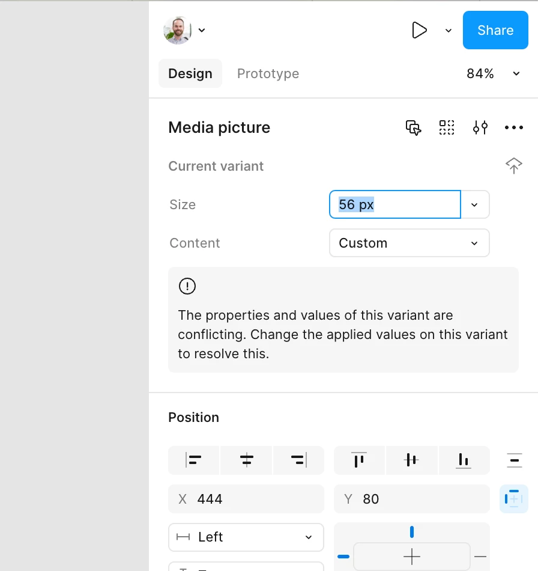Align right icon in Position
The width and height of the screenshot is (538, 571).
(298, 460)
